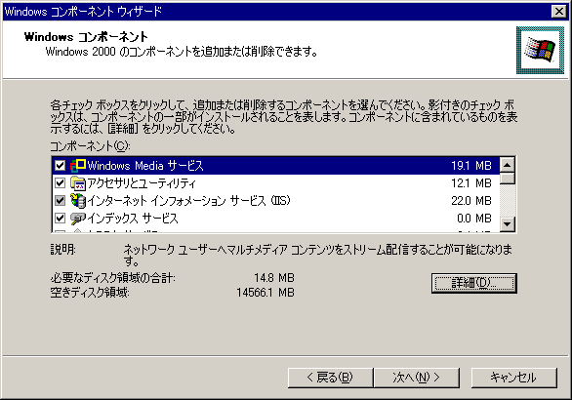Click the Windows Media サービス icon
Viewport: 572px width, 400px height.
click(78, 166)
